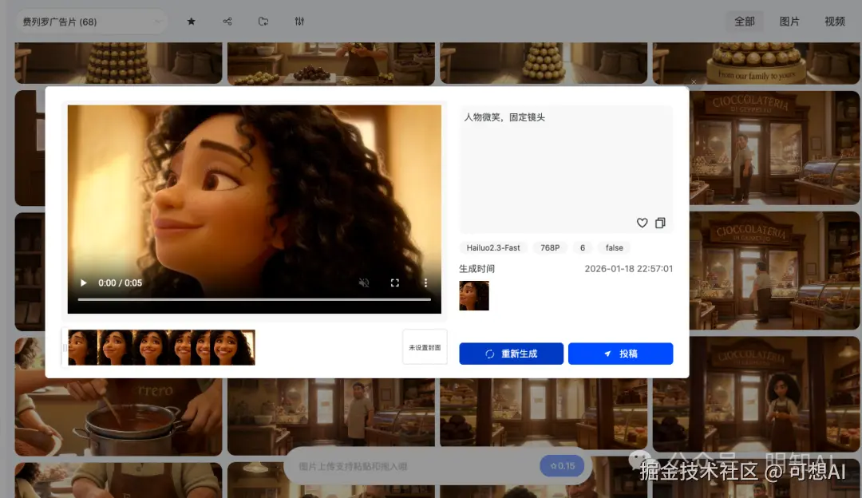Click the 0:00 / 0:05 time display
The image size is (862, 498).
[120, 283]
